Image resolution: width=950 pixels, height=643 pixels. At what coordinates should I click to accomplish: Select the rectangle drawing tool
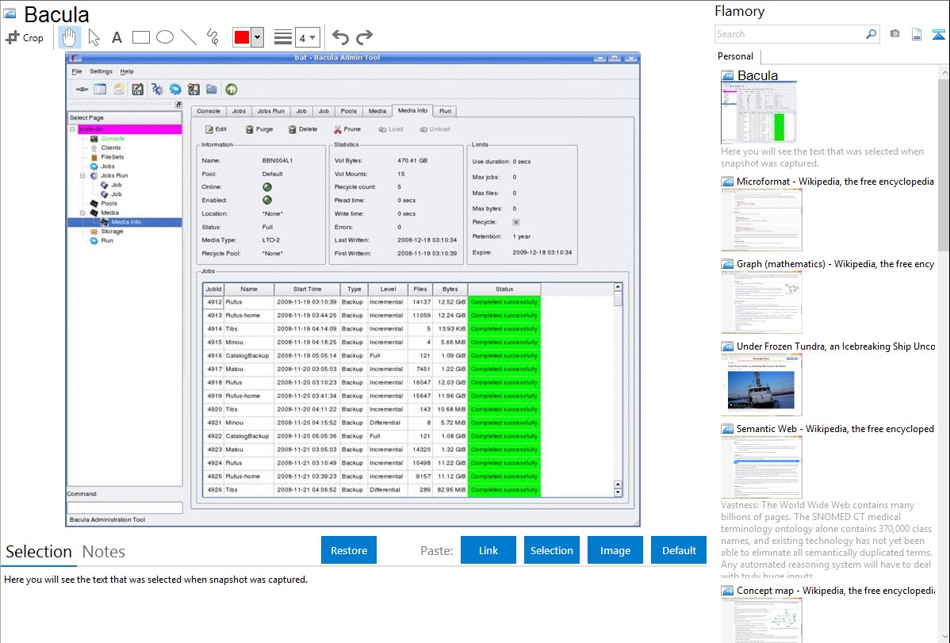140,37
